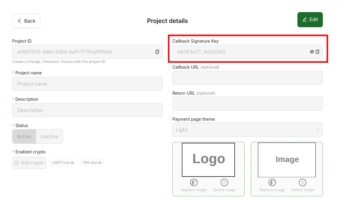Click Delete image trash icon under Image preview
Image resolution: width=338 pixels, height=203 pixels.
coord(303,182)
